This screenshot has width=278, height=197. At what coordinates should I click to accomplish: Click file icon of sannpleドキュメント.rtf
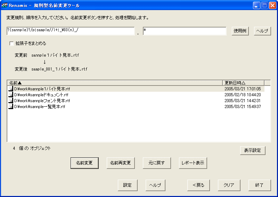pyautogui.click(x=11, y=95)
